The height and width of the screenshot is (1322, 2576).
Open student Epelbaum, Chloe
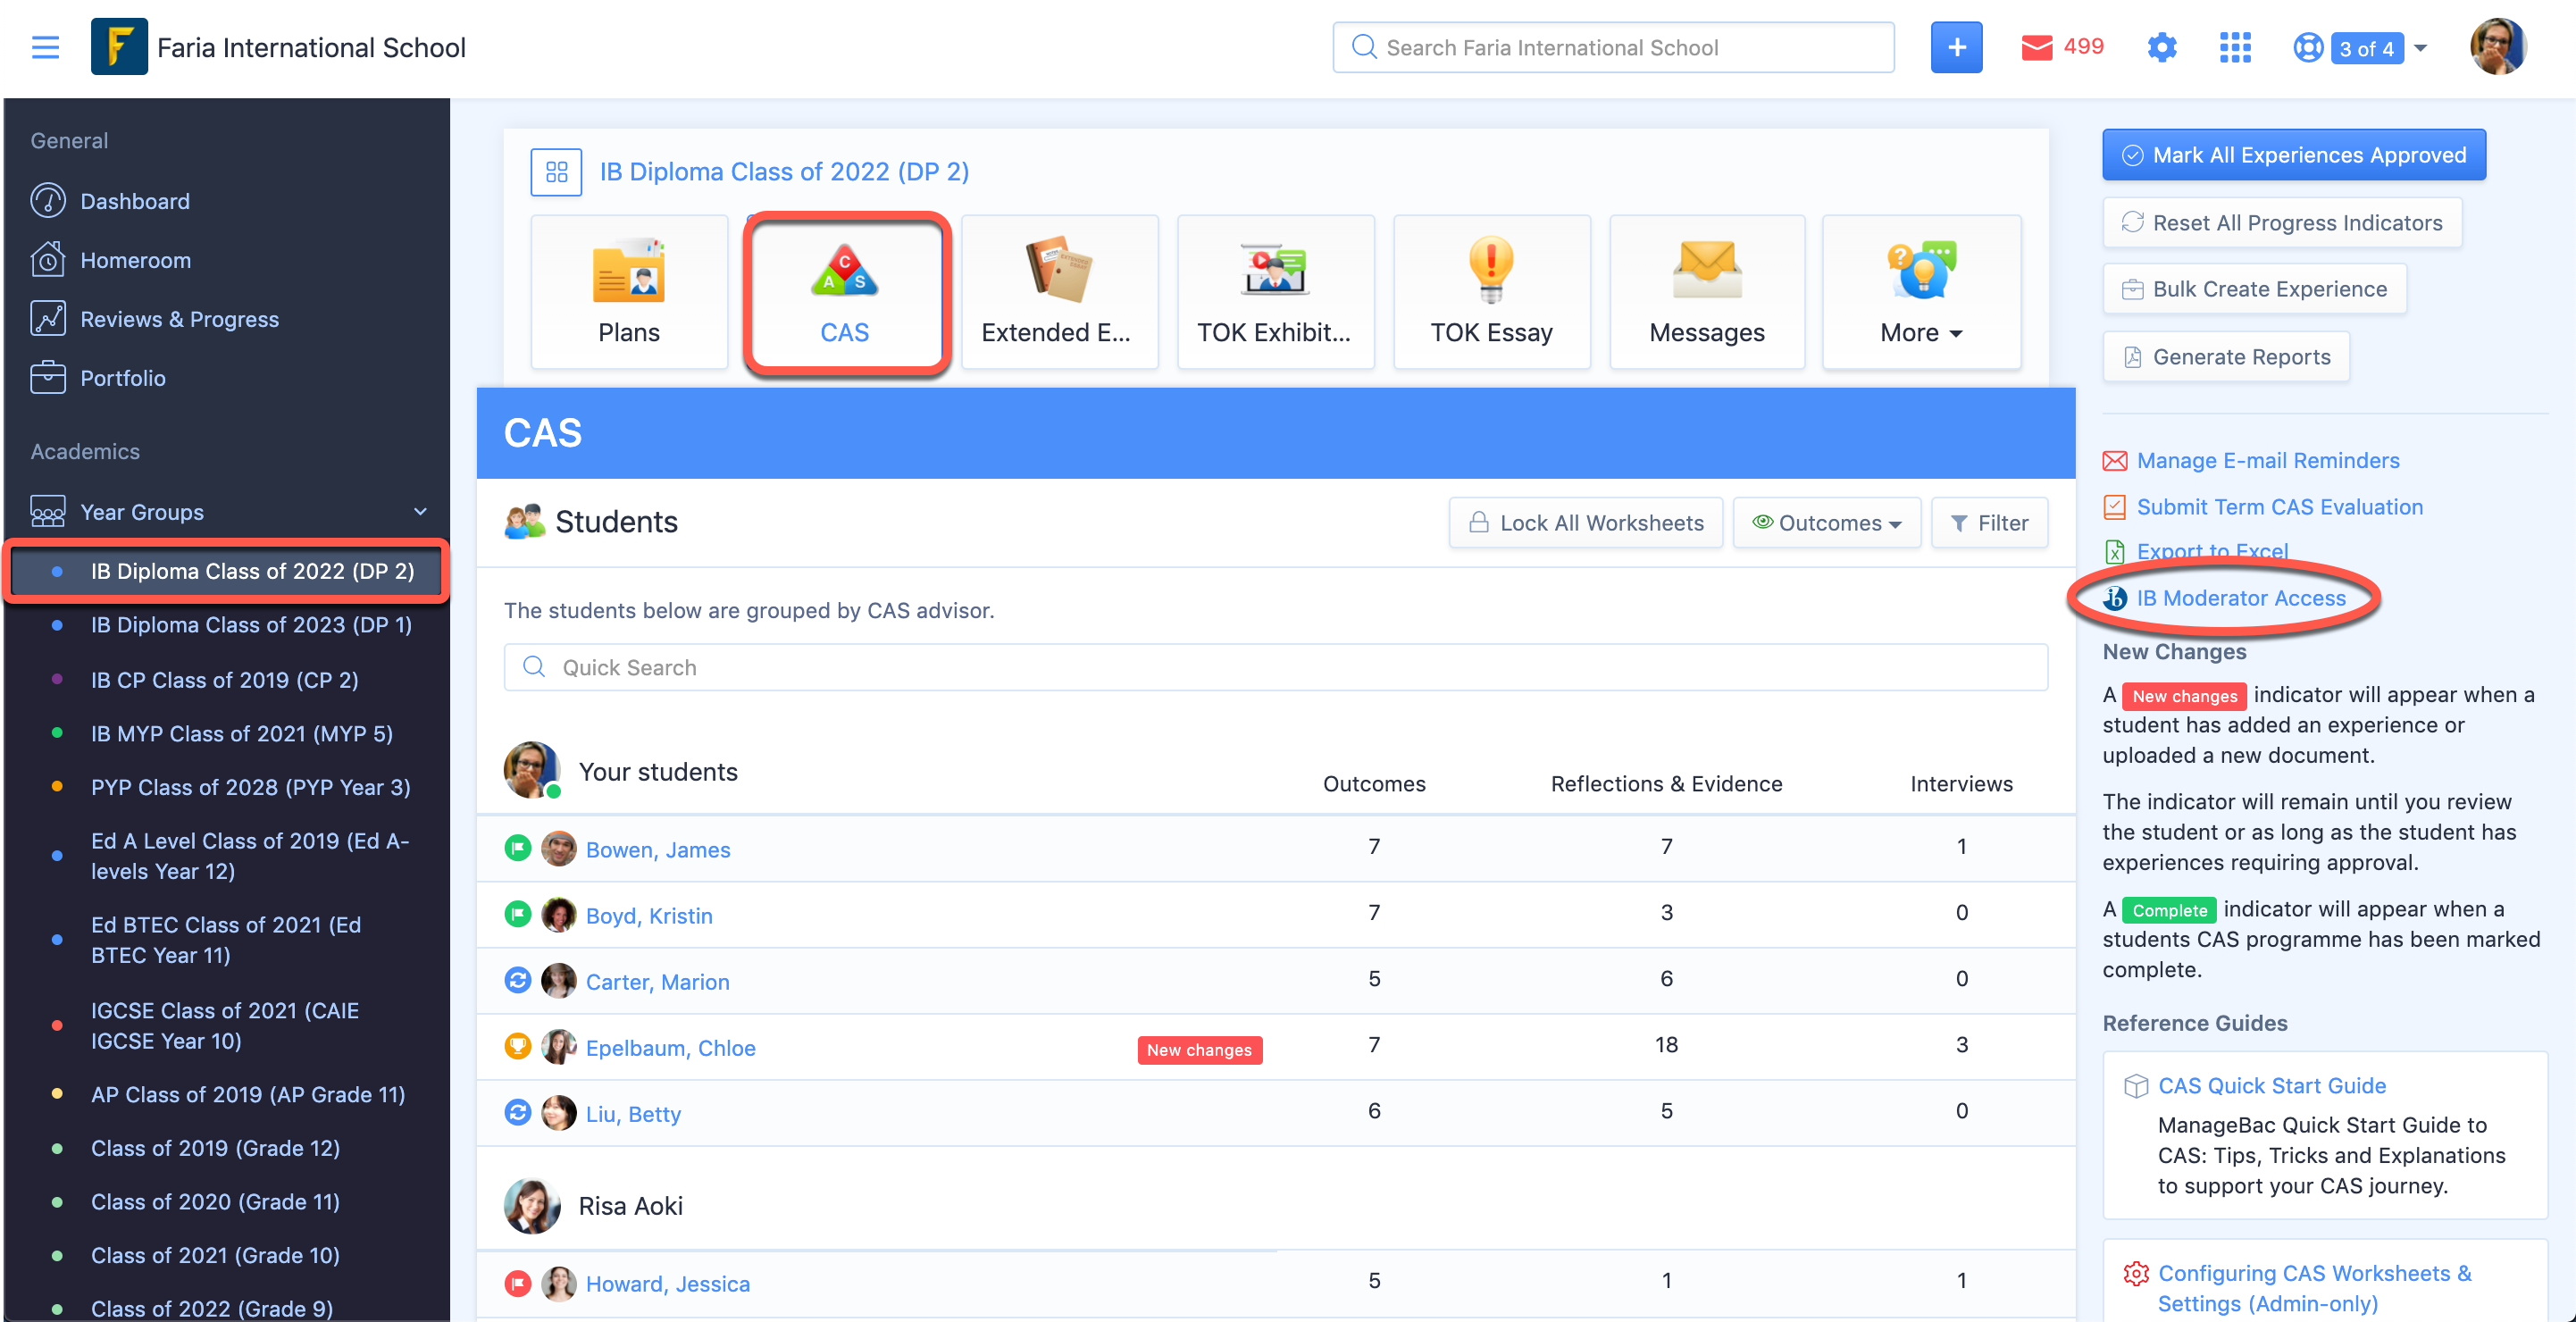[x=670, y=1048]
